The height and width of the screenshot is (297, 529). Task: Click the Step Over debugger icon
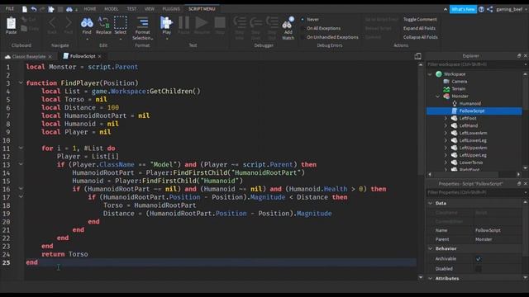(x=255, y=23)
